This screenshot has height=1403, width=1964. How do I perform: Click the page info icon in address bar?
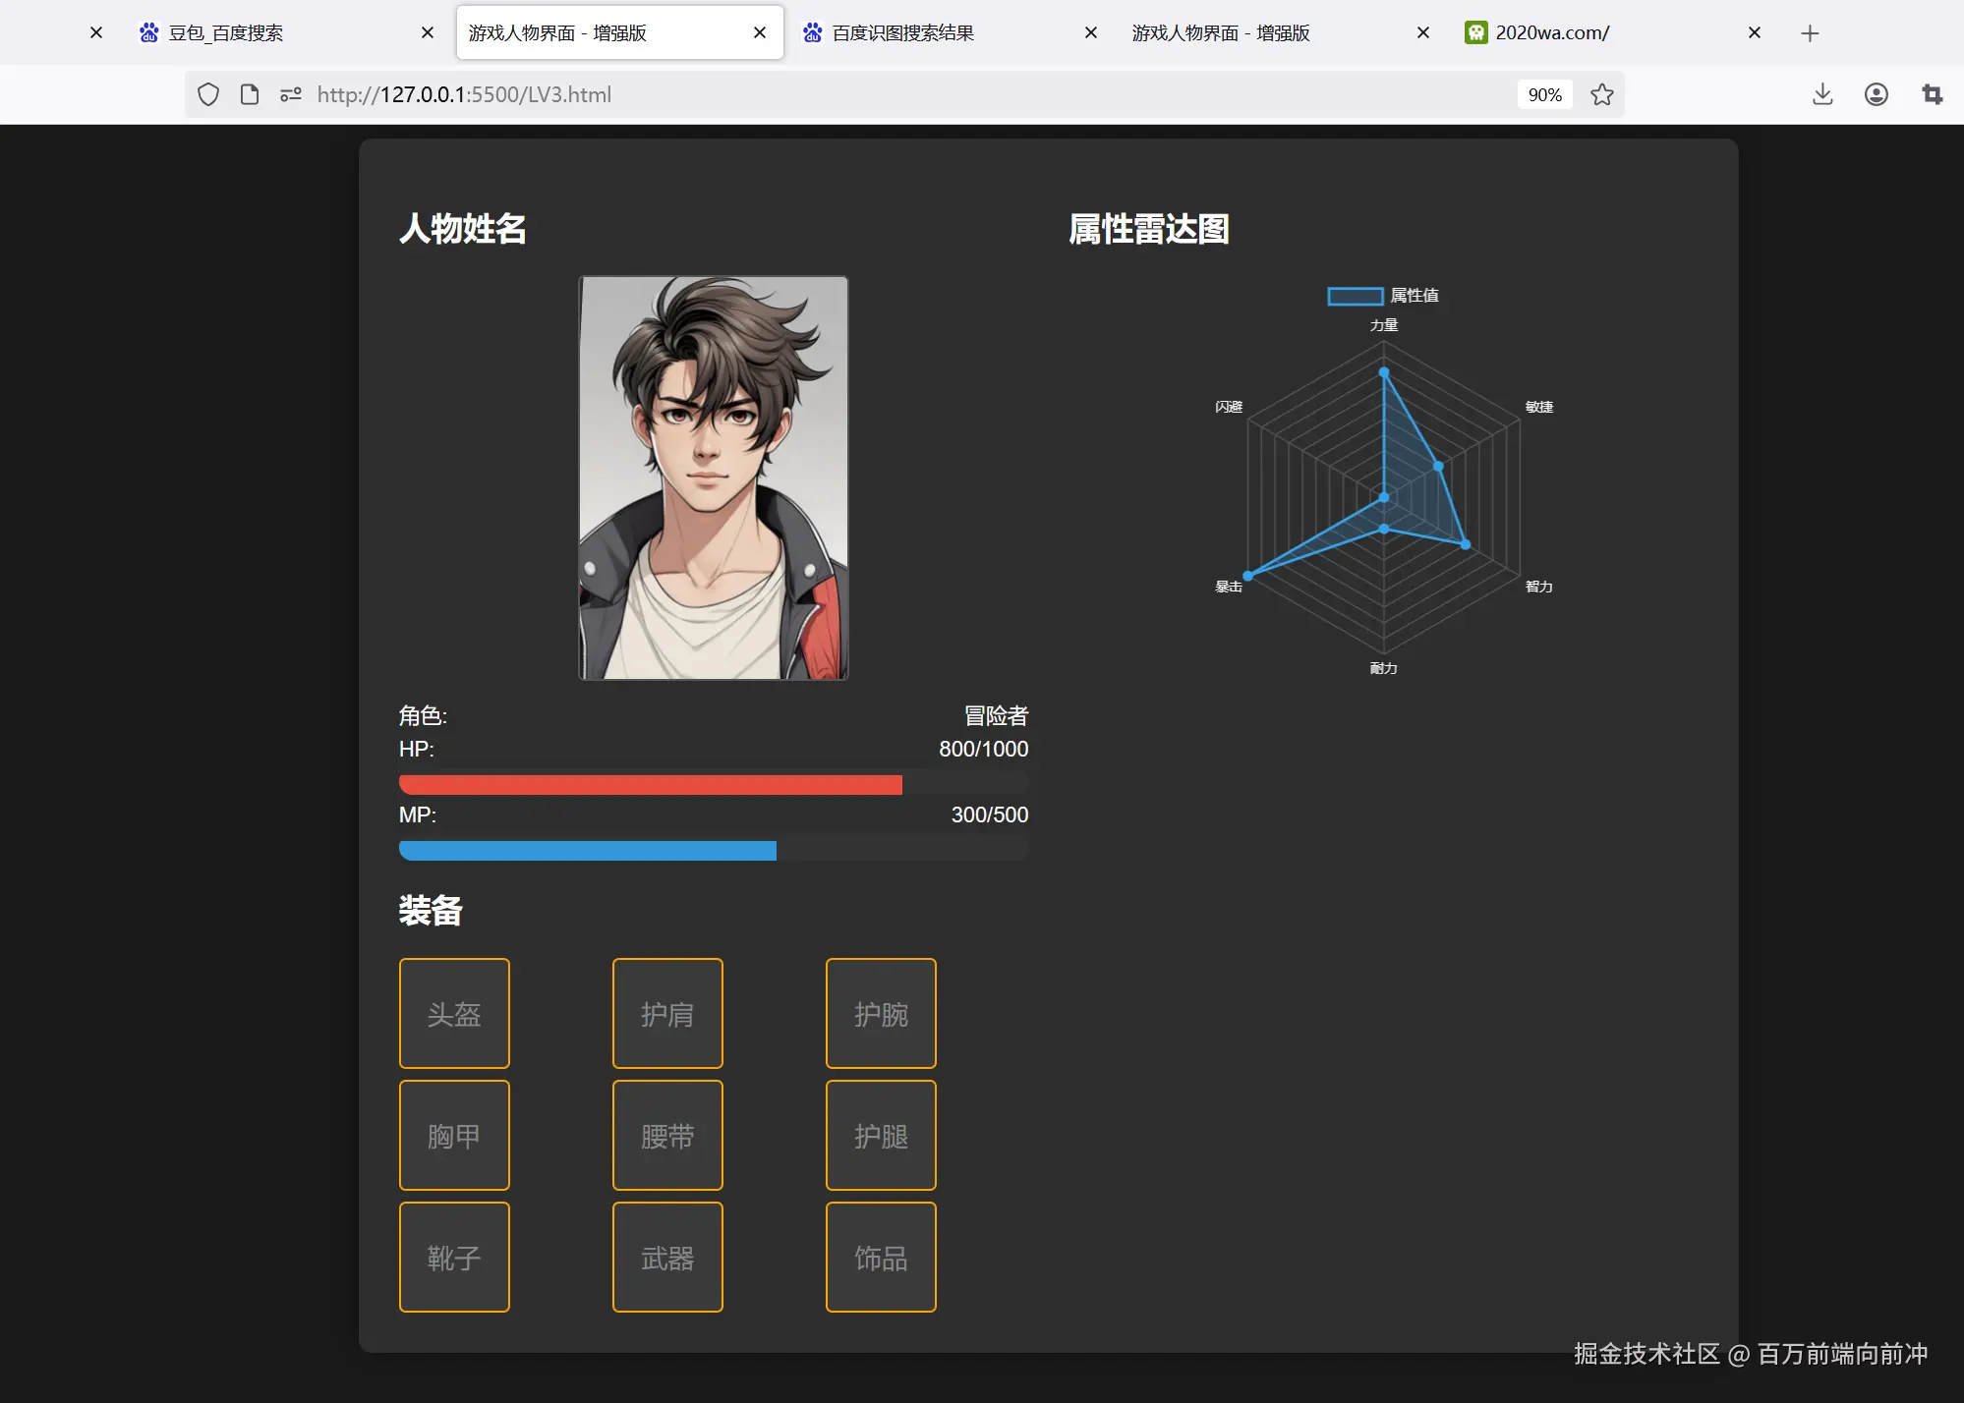tap(248, 94)
